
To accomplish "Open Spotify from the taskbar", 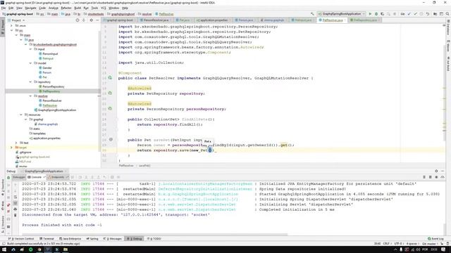I will [31, 249].
